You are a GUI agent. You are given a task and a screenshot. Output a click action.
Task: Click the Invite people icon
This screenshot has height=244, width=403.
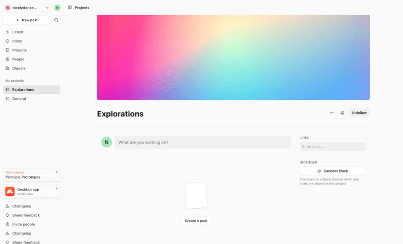(8, 224)
